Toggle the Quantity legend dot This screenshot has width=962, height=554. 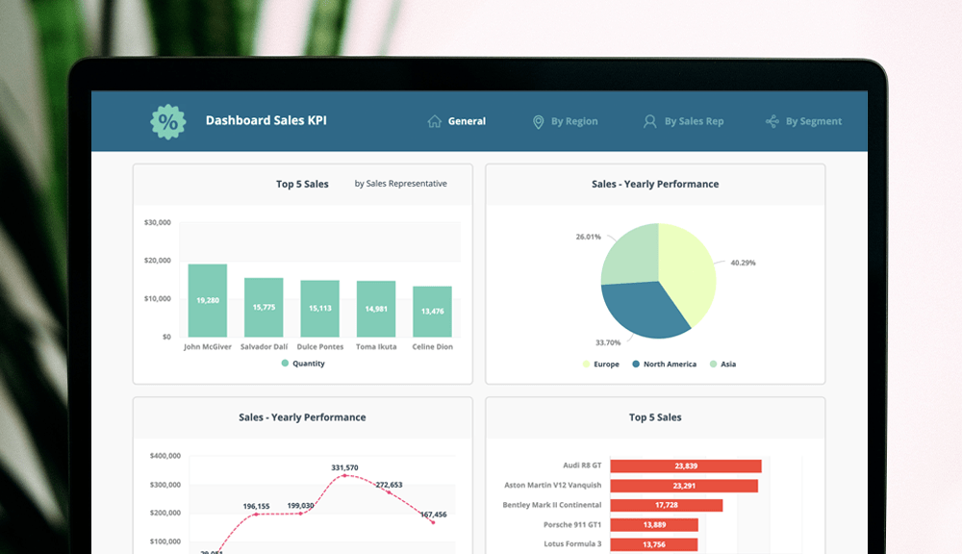pos(285,364)
